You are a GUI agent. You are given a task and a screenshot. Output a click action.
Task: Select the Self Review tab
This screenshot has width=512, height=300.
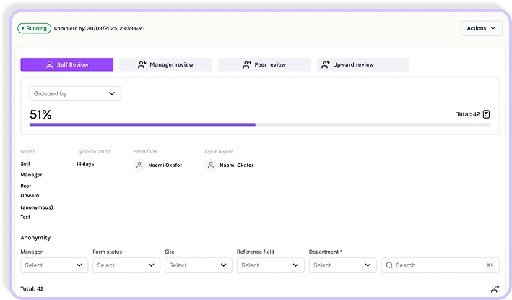pyautogui.click(x=67, y=64)
